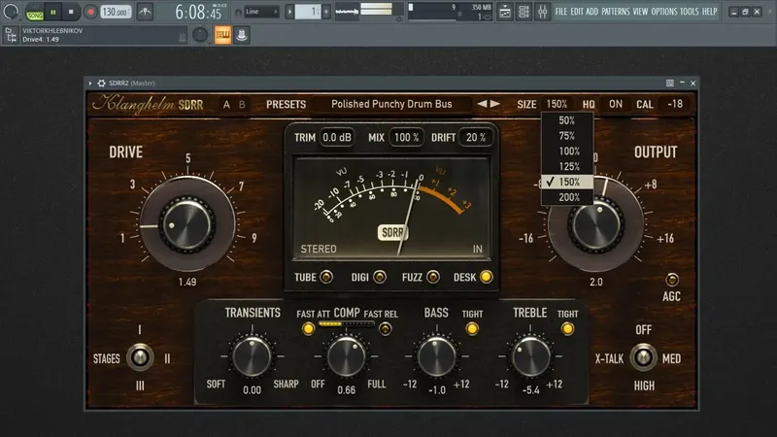777x437 pixels.
Task: Click the DRIVE knob
Action: click(187, 224)
